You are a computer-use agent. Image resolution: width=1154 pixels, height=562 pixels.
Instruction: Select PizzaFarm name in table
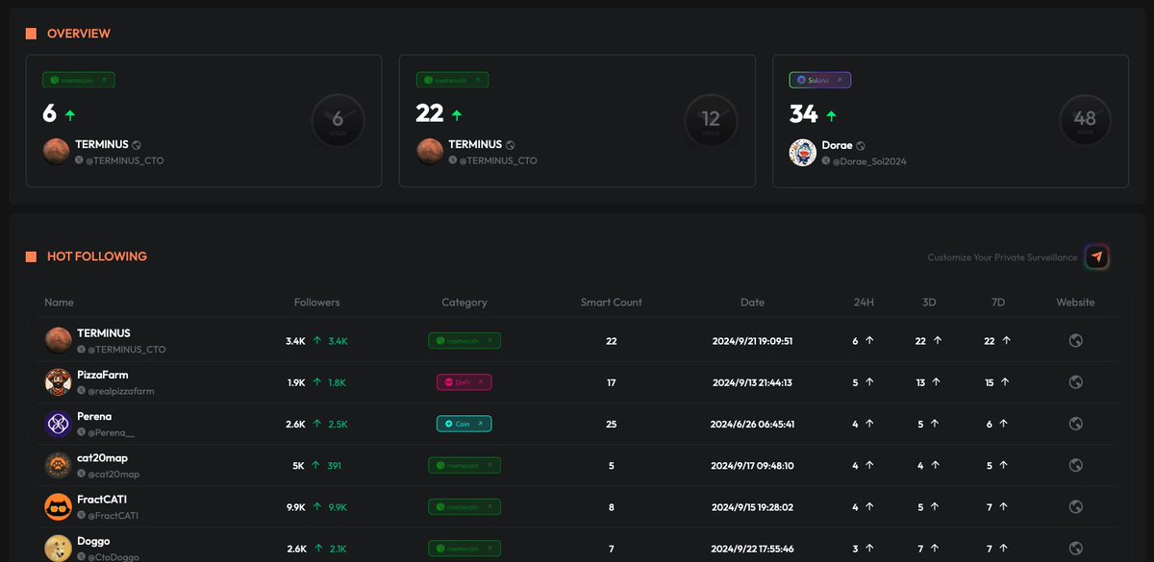coord(102,375)
